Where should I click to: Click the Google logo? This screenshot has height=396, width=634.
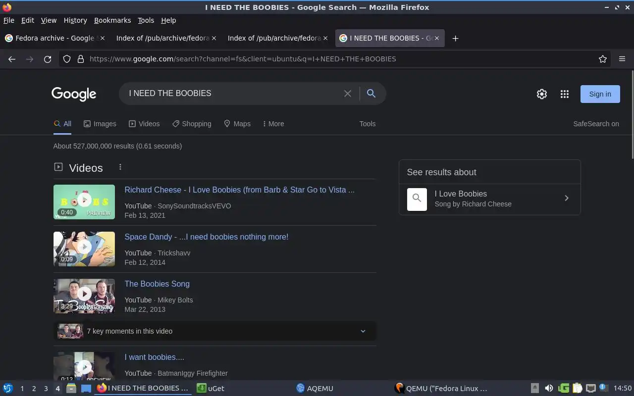click(x=74, y=94)
